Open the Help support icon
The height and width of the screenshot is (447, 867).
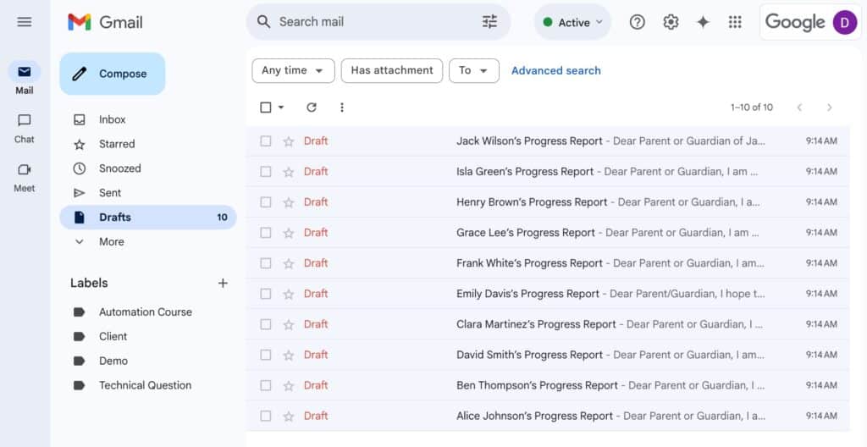[x=638, y=23]
